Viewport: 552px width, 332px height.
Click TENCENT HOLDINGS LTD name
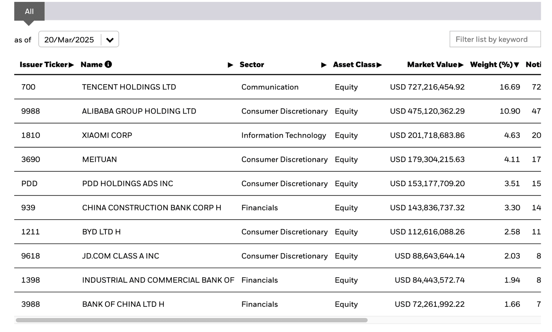[129, 87]
